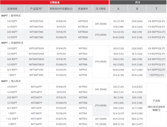Select product model MIT086T085X cell

[x=36, y=64]
